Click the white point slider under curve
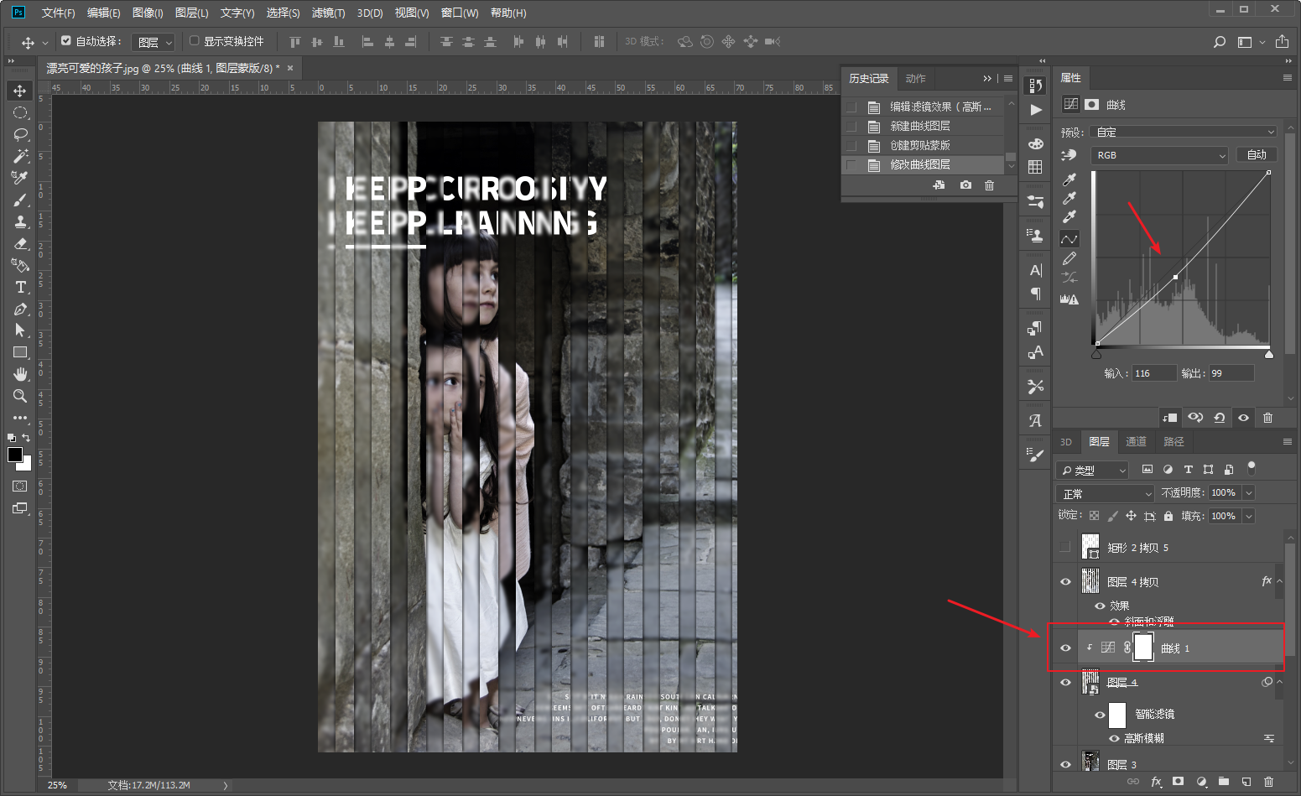 pyautogui.click(x=1269, y=354)
